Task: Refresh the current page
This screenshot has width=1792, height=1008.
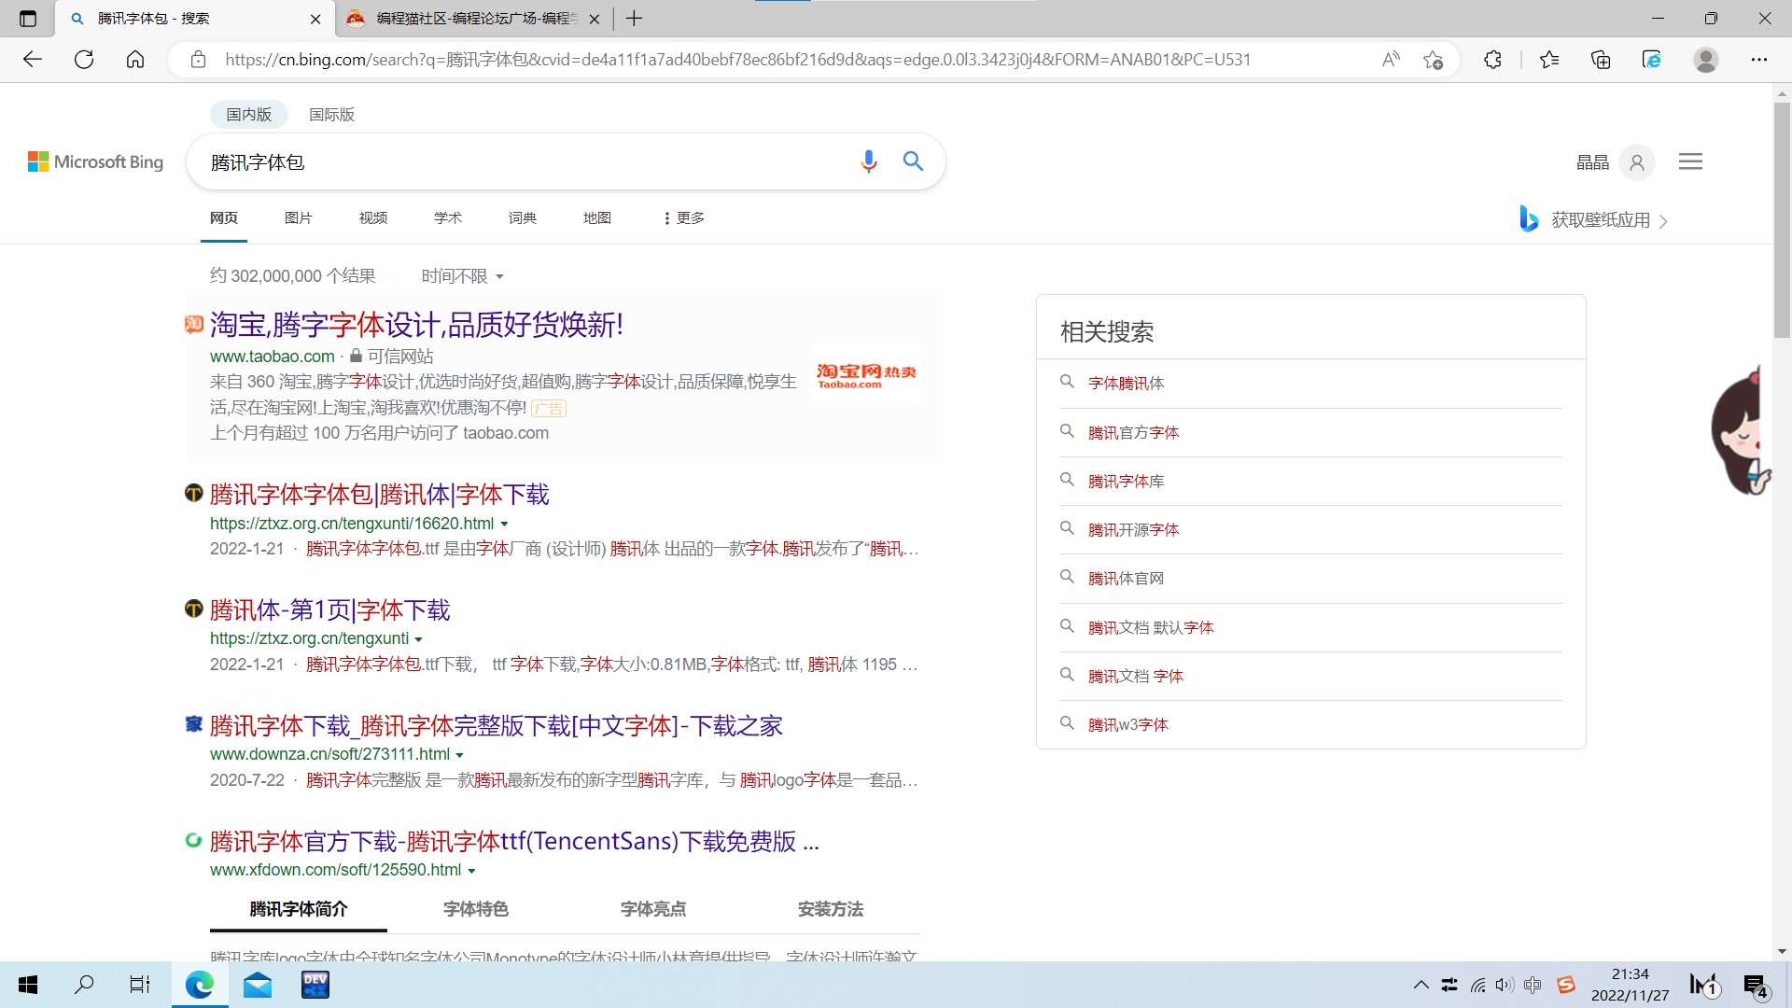Action: coord(84,60)
